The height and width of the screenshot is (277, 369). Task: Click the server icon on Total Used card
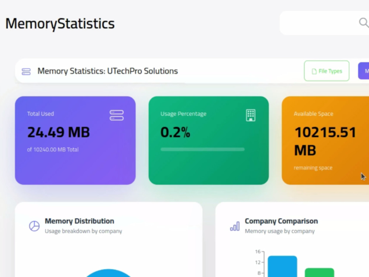pos(117,115)
